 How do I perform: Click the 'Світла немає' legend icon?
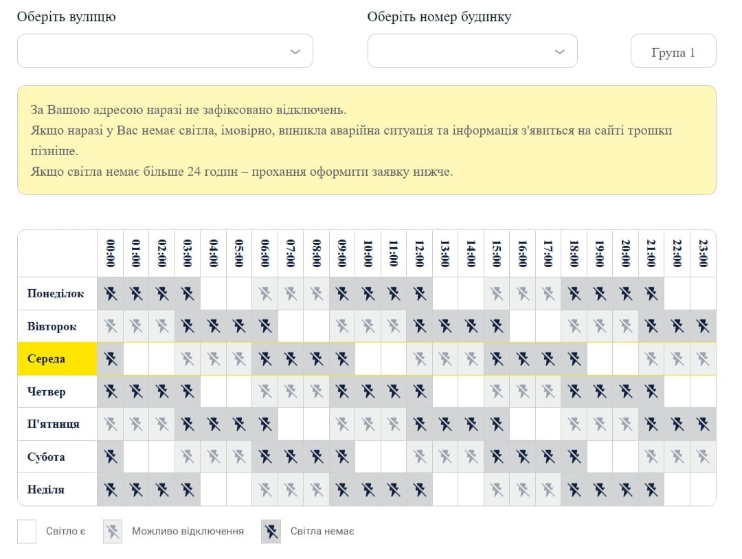(x=271, y=532)
